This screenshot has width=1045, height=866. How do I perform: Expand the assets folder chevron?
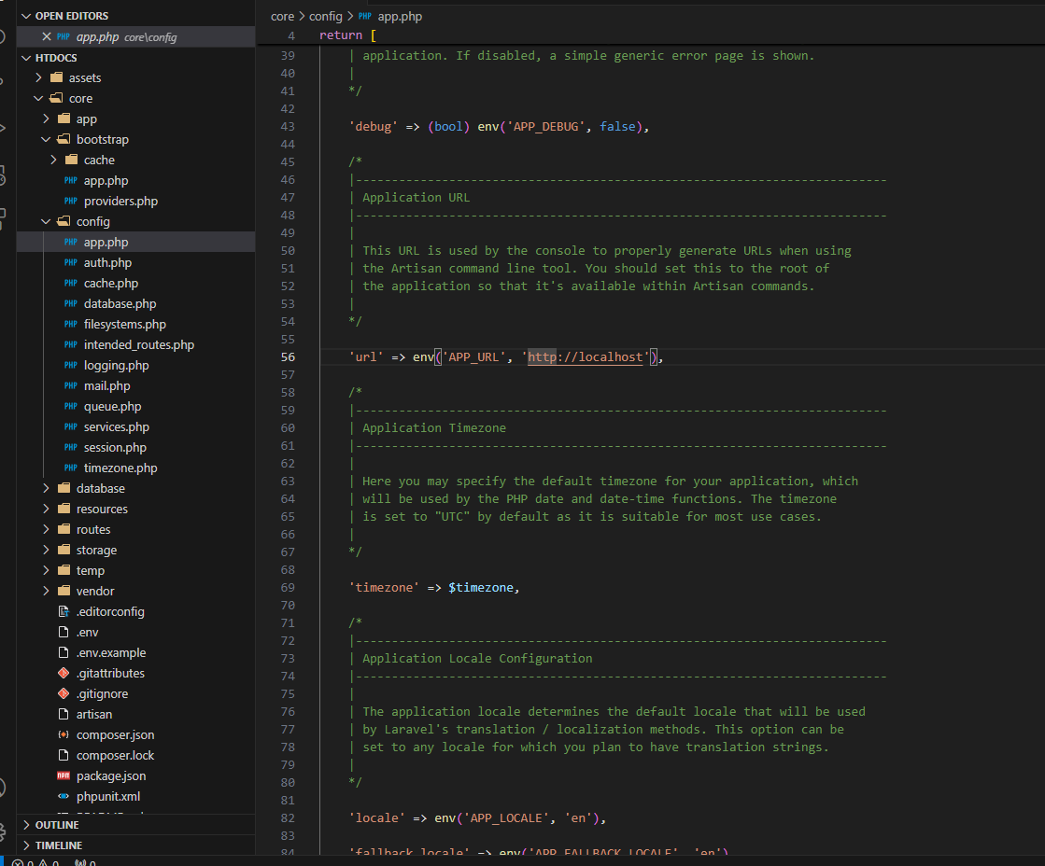tap(38, 78)
